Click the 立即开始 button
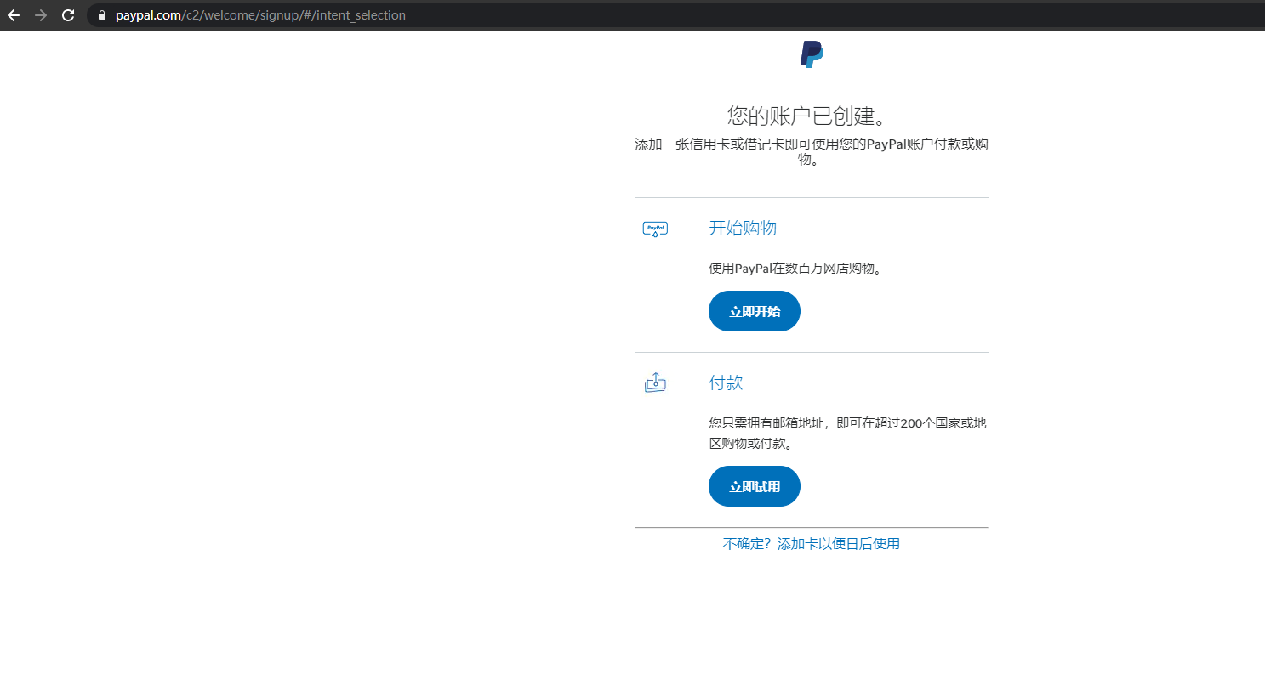 [x=755, y=311]
